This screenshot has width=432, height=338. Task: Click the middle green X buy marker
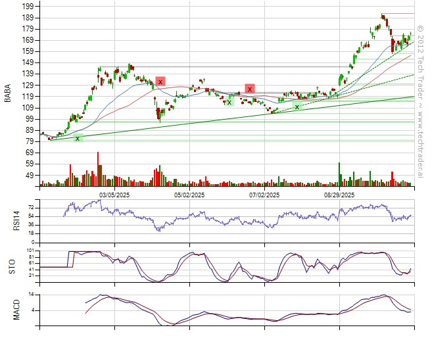(229, 102)
